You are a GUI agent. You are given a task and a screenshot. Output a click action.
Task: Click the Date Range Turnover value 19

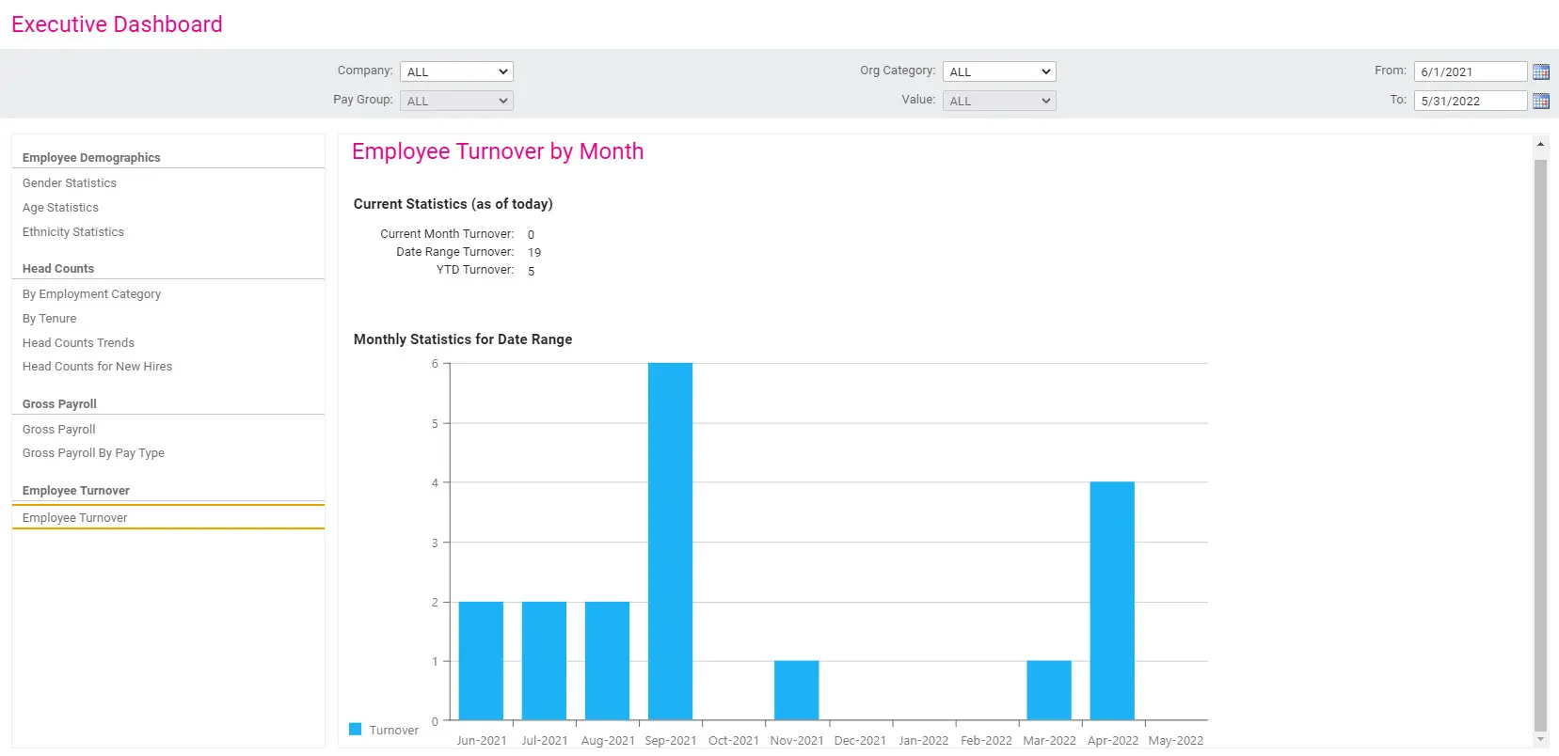pyautogui.click(x=534, y=253)
